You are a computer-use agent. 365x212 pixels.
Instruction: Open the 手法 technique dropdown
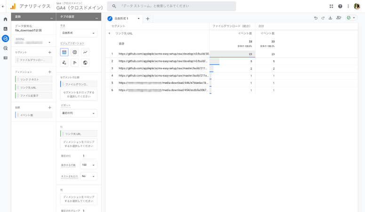[79, 33]
